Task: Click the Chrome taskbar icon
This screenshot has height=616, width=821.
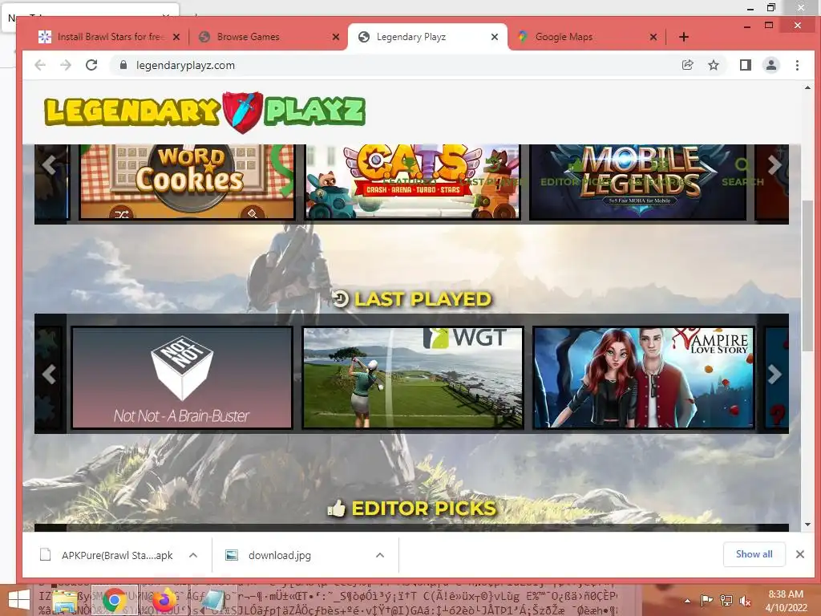Action: tap(114, 600)
